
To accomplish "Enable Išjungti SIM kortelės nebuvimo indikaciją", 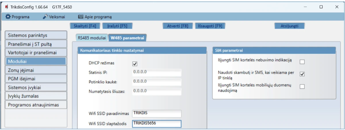I will [x=302, y=62].
